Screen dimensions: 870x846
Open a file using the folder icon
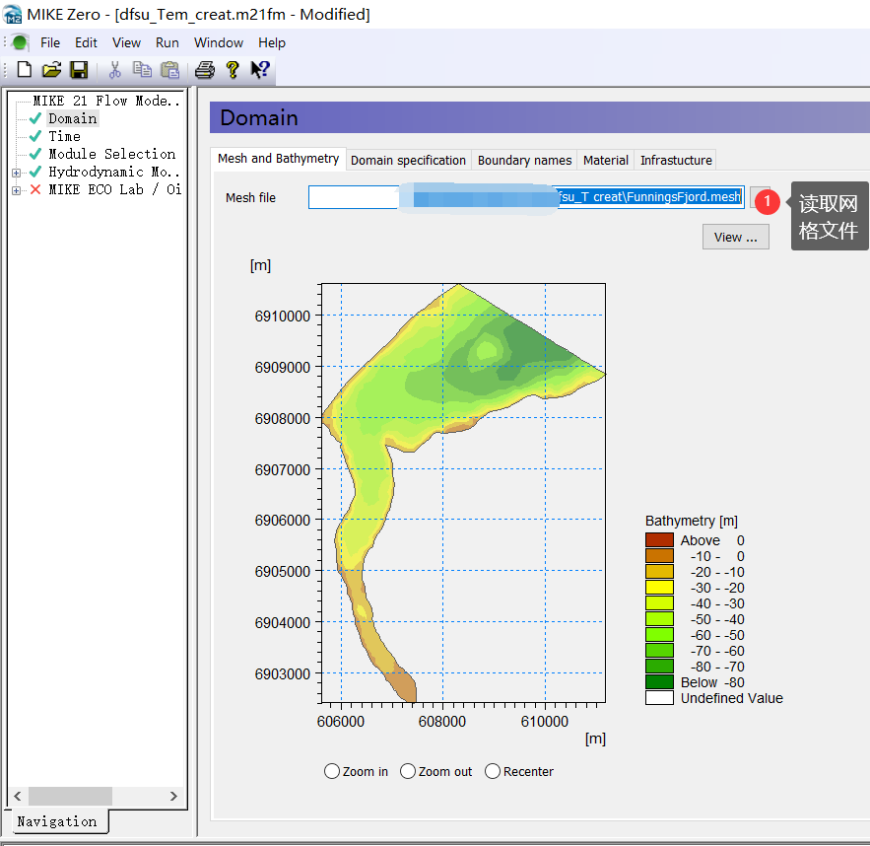coord(51,70)
